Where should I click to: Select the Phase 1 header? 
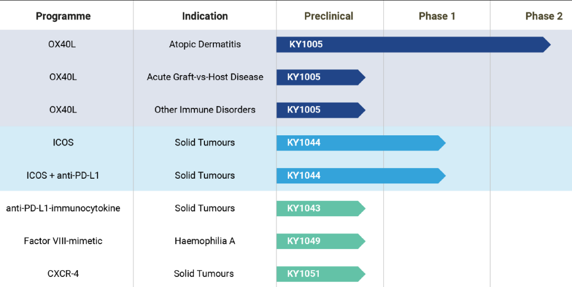click(x=437, y=16)
